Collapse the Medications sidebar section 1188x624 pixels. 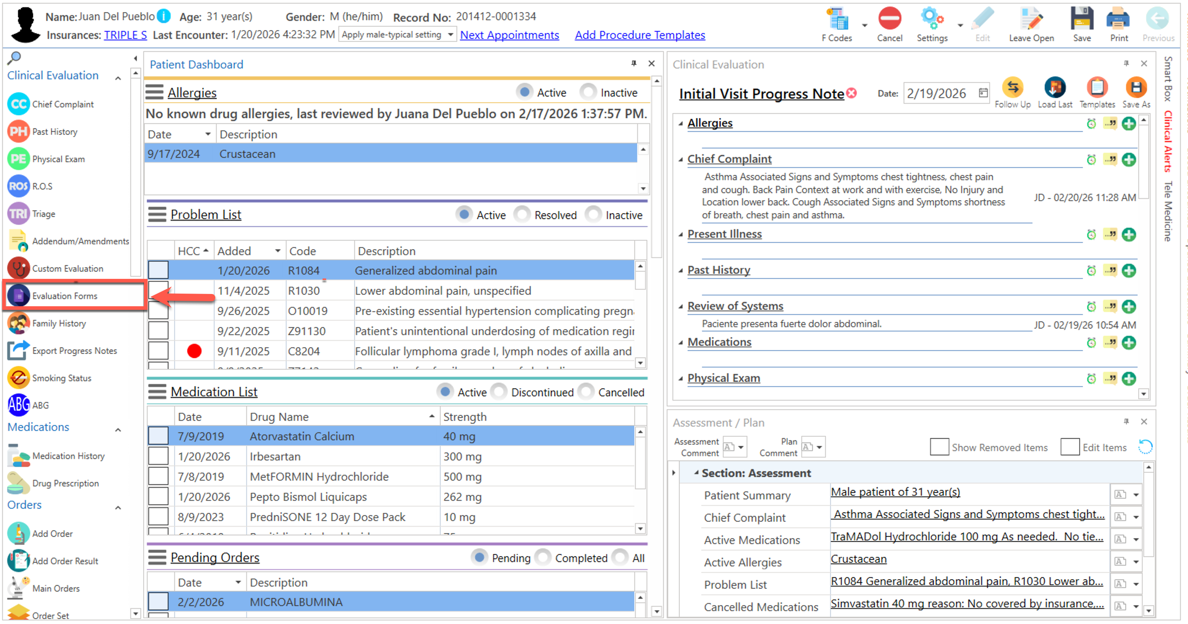(118, 430)
